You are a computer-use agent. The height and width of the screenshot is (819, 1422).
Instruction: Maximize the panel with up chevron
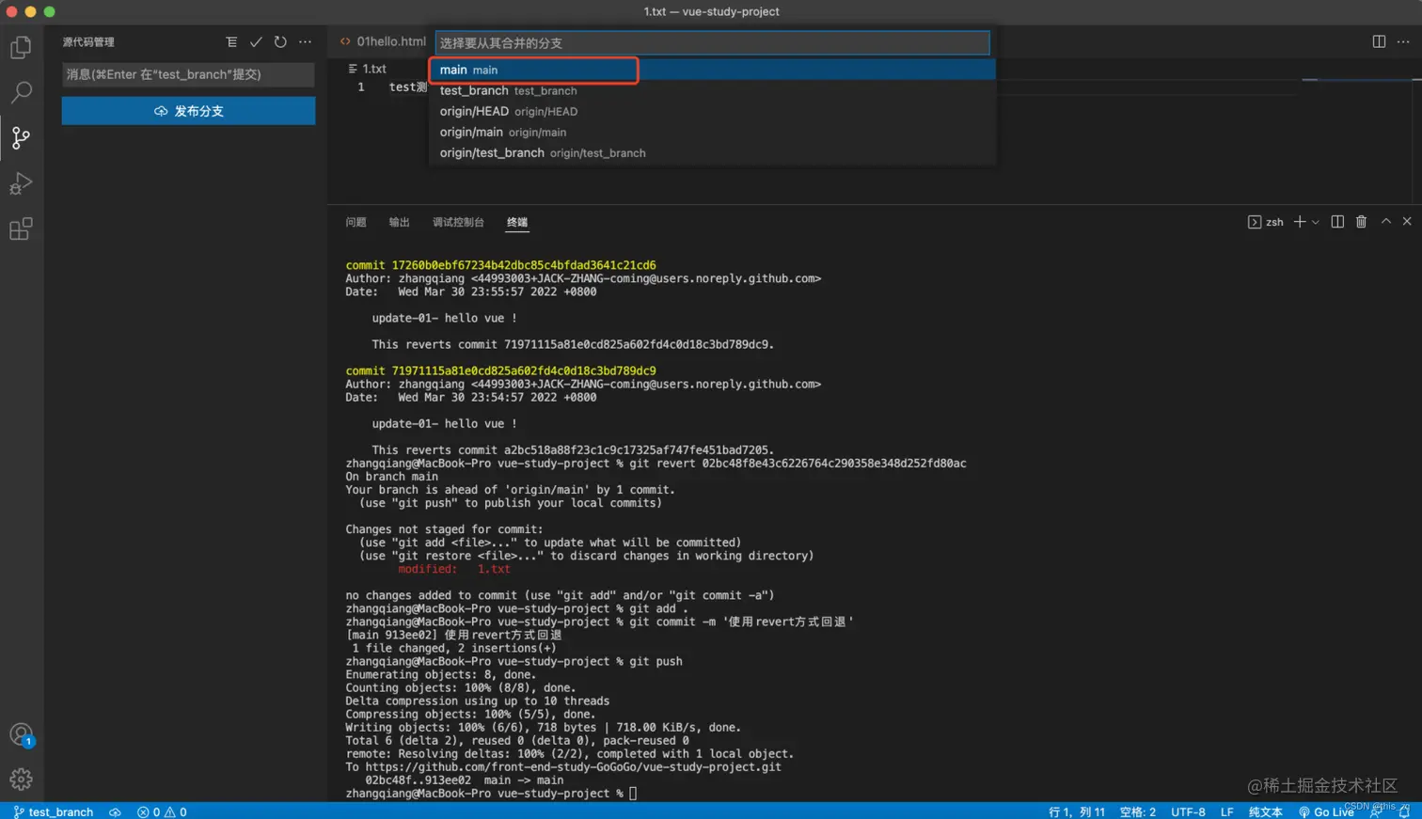pyautogui.click(x=1385, y=222)
